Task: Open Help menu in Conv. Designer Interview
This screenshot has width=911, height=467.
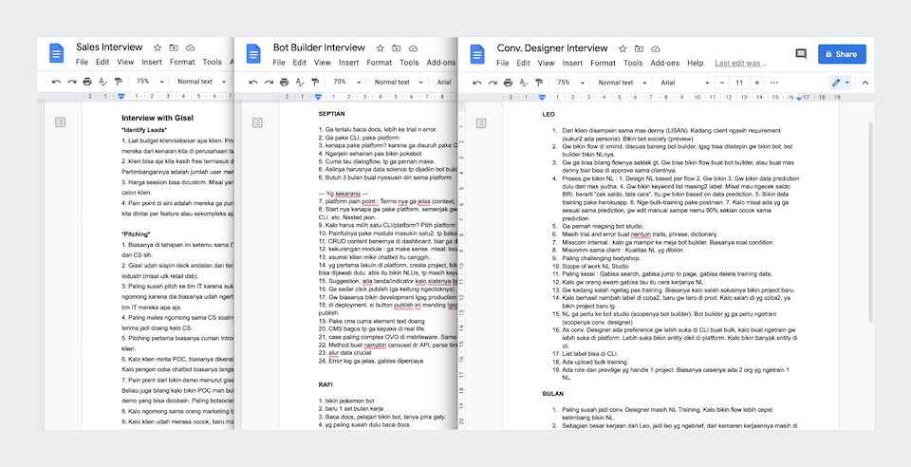Action: pos(696,63)
